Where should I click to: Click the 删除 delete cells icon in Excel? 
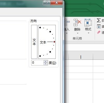pos(77,23)
